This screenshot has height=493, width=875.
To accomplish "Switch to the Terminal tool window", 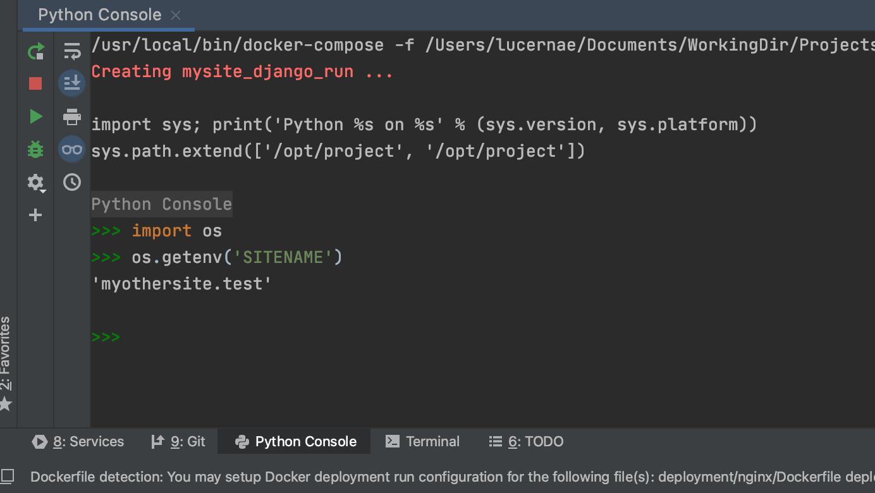I will pyautogui.click(x=423, y=442).
